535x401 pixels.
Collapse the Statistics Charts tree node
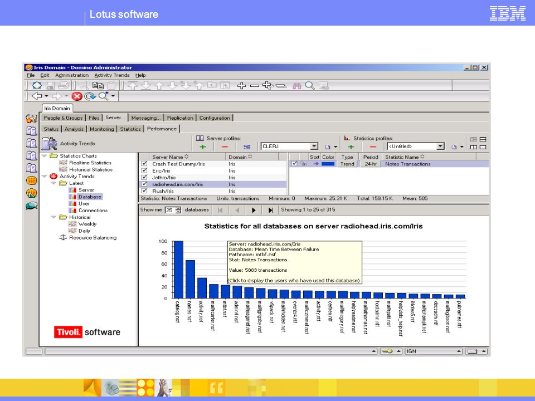pos(45,156)
